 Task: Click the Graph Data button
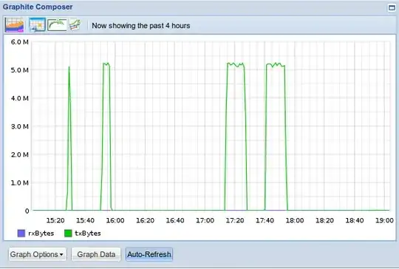tap(96, 254)
